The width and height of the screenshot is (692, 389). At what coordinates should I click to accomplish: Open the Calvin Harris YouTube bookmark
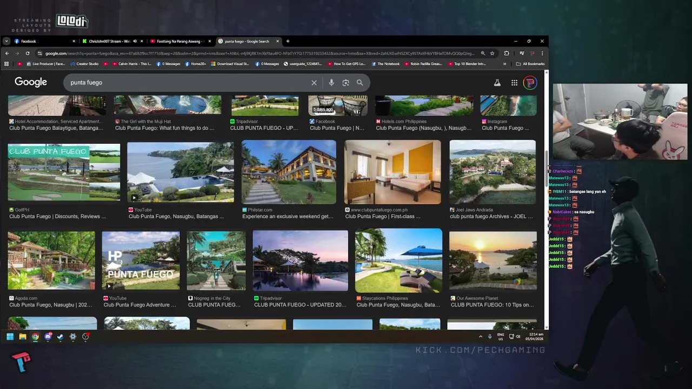(x=131, y=64)
